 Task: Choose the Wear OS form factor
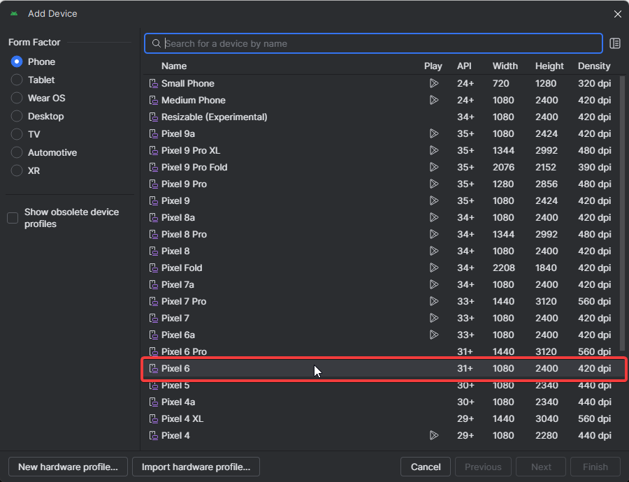(x=17, y=98)
